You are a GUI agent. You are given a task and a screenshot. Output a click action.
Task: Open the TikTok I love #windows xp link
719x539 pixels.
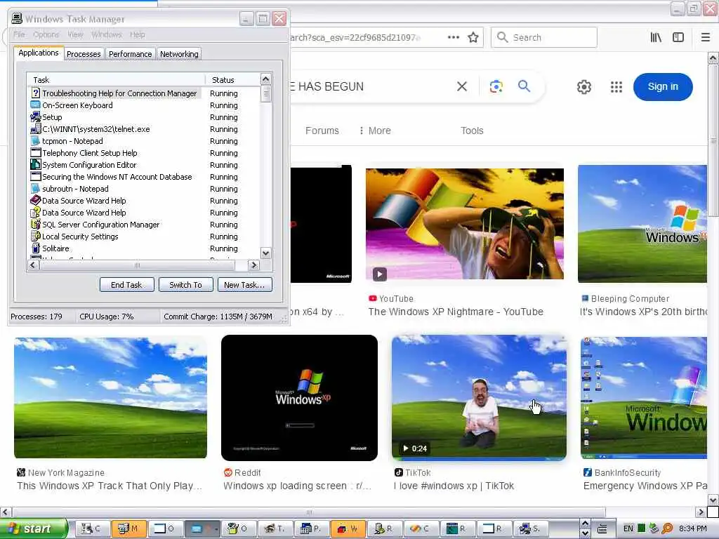[454, 486]
